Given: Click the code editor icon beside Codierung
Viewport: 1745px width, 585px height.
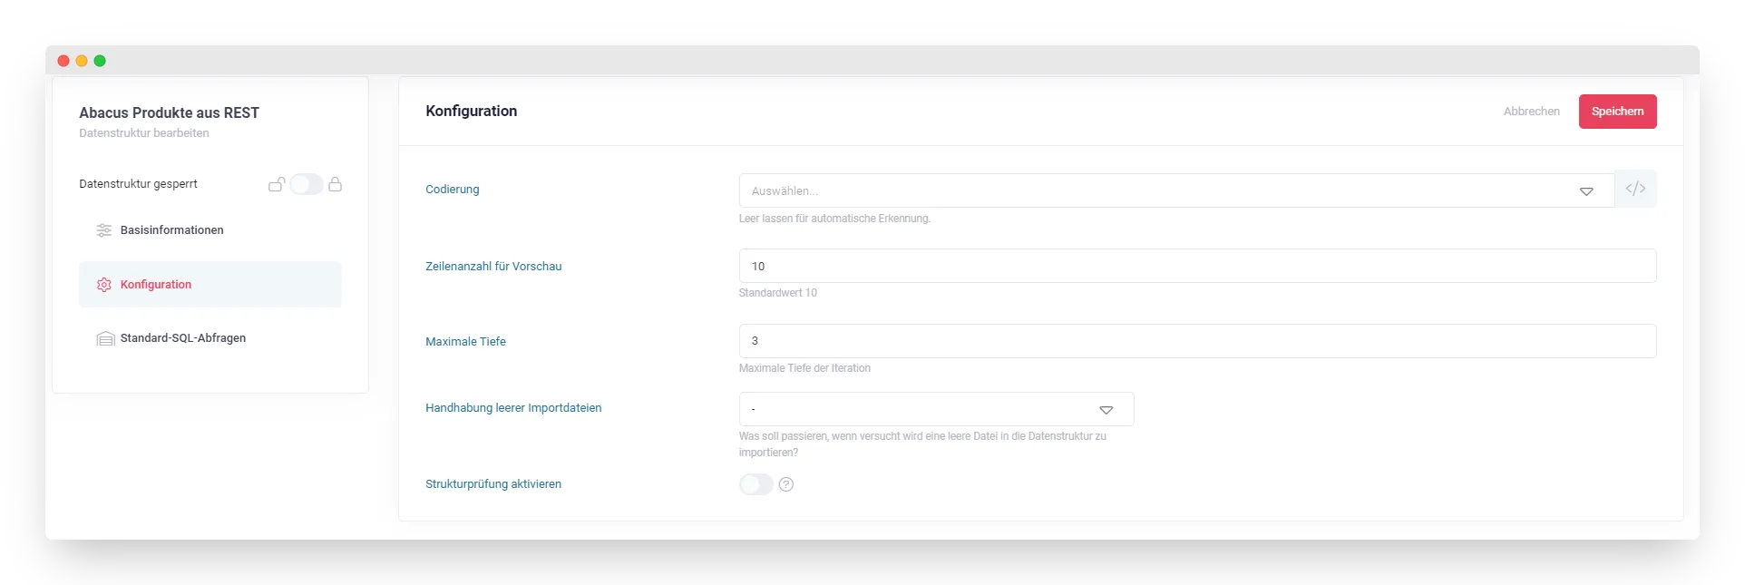Looking at the screenshot, I should coord(1635,189).
